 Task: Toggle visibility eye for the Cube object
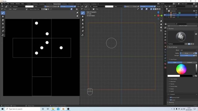coord(196,15)
